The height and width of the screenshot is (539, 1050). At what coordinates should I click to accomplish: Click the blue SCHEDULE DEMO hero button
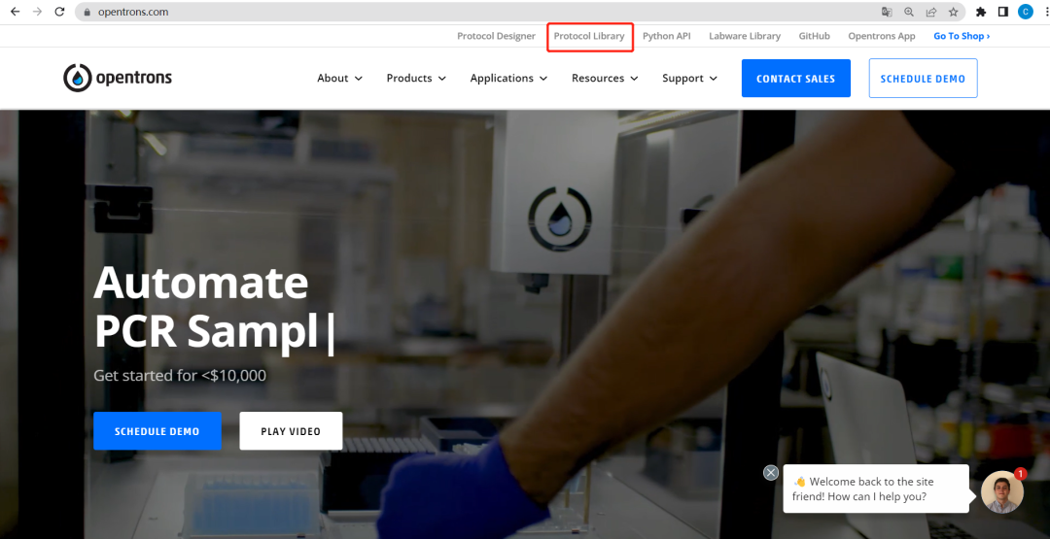tap(157, 431)
